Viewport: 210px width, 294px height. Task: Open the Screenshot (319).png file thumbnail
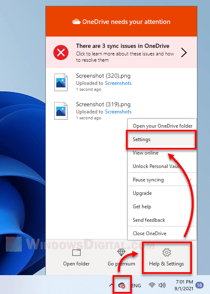point(61,111)
